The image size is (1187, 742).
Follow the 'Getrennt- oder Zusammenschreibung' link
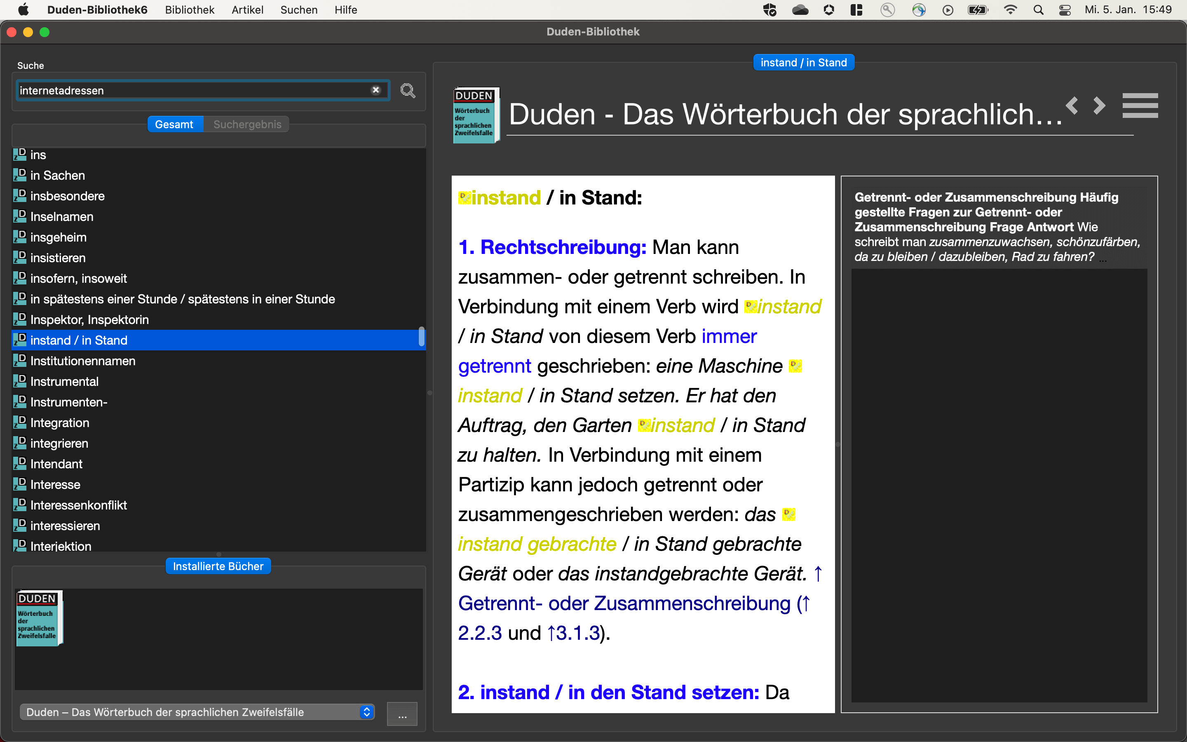click(624, 603)
